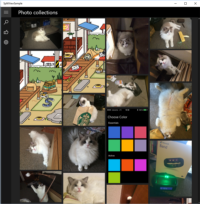Open photo of cat sitting between cardboard boxes
Screen dimensions: 200x204
point(127,46)
